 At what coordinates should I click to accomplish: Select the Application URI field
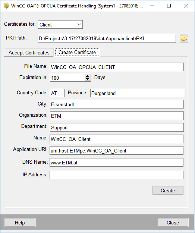click(x=117, y=151)
